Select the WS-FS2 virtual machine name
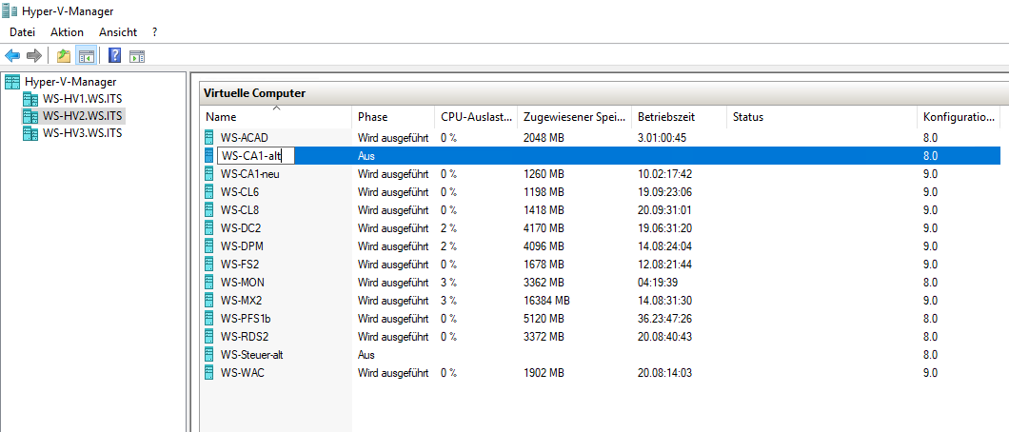1009x432 pixels. point(239,264)
